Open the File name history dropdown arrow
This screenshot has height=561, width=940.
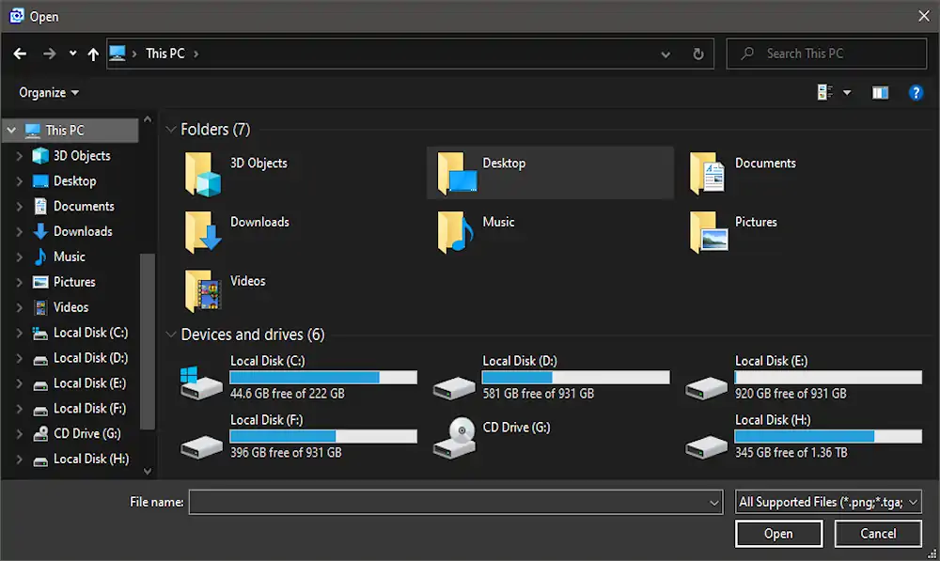click(714, 503)
